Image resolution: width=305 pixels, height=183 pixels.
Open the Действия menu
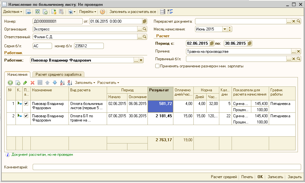pos(13,12)
